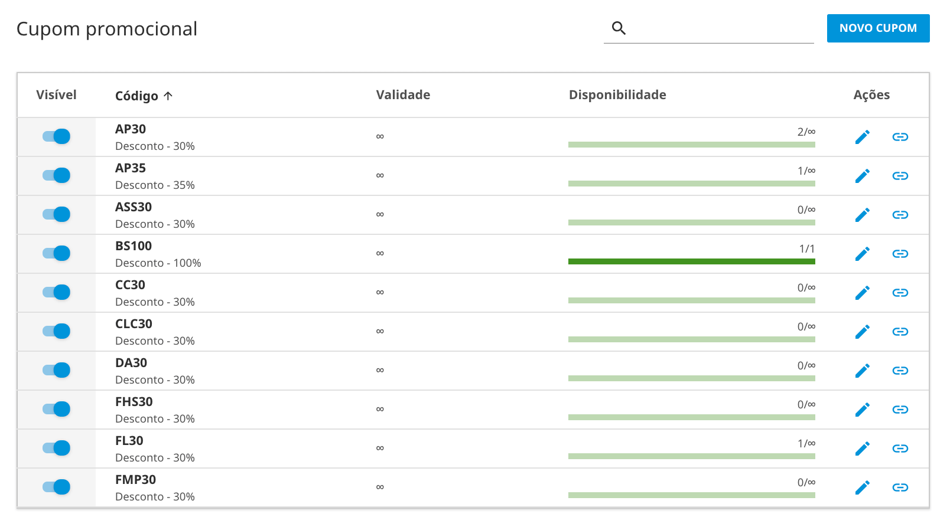Edit the DA30 coupon with pencil icon
The height and width of the screenshot is (517, 937).
pos(863,371)
